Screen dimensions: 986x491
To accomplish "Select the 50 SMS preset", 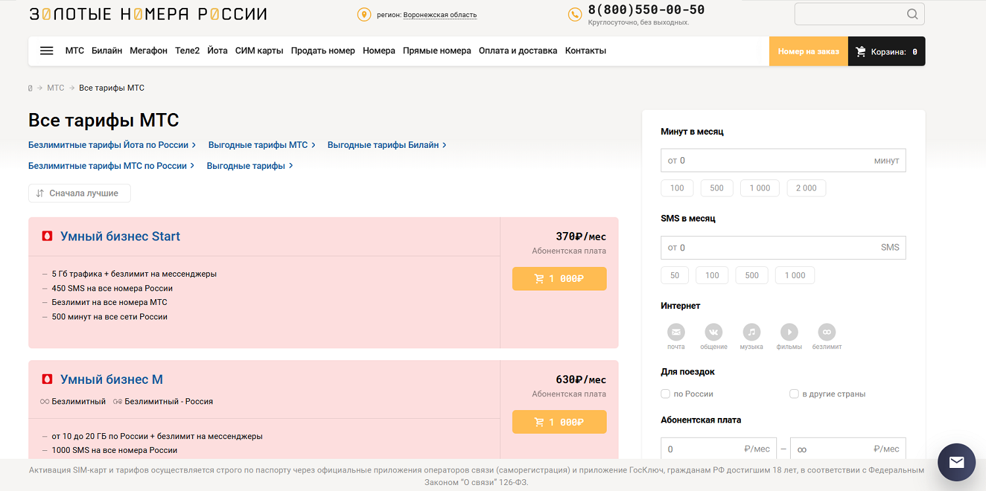I will [x=675, y=275].
